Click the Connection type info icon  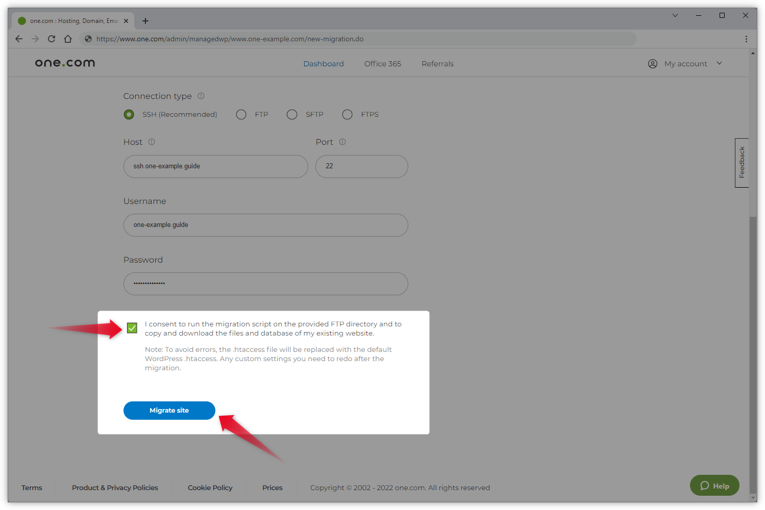tap(201, 96)
